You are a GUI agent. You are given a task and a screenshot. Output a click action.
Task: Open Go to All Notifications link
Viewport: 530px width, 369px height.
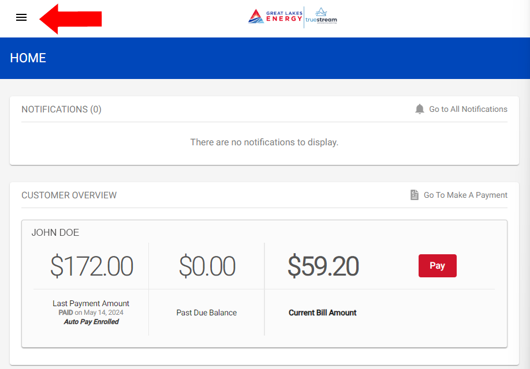[468, 109]
